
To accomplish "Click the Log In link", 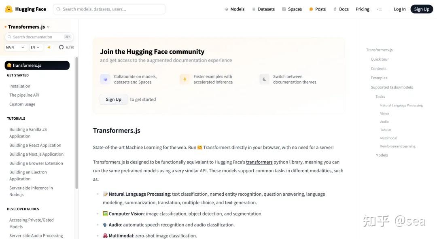I will pyautogui.click(x=399, y=9).
